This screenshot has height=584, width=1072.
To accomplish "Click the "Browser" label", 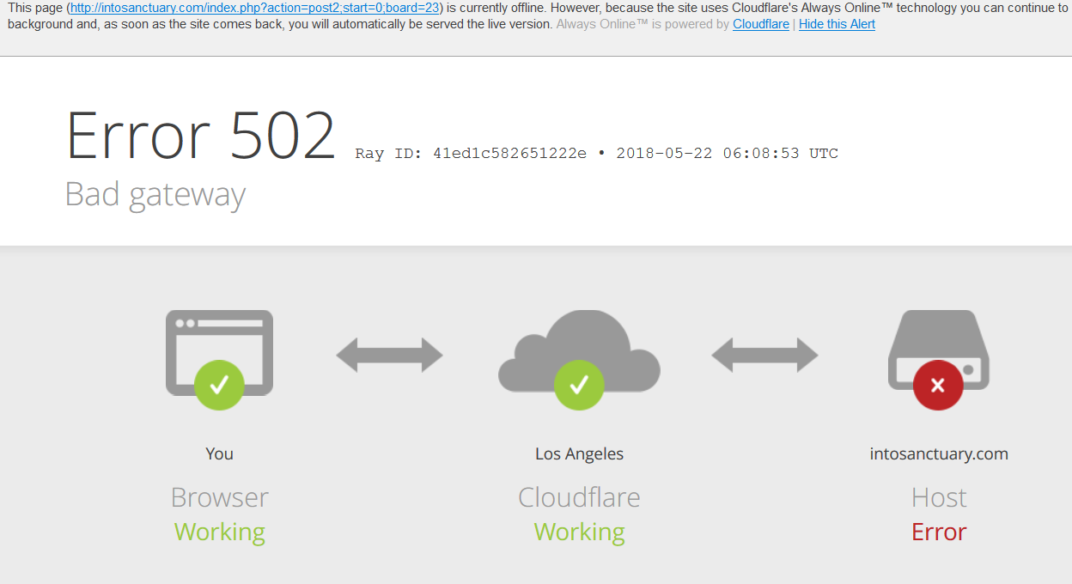I will pos(219,497).
